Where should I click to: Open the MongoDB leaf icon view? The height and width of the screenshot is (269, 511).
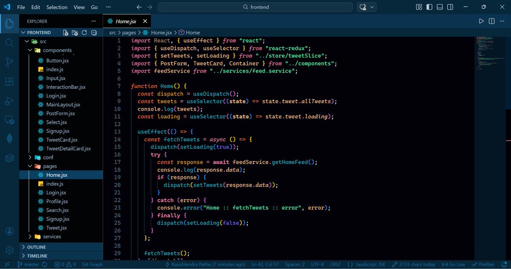point(9,139)
